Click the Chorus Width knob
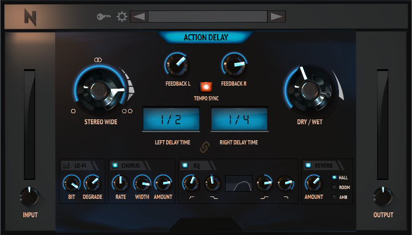Viewport: 412px width, 235px height. point(142,183)
